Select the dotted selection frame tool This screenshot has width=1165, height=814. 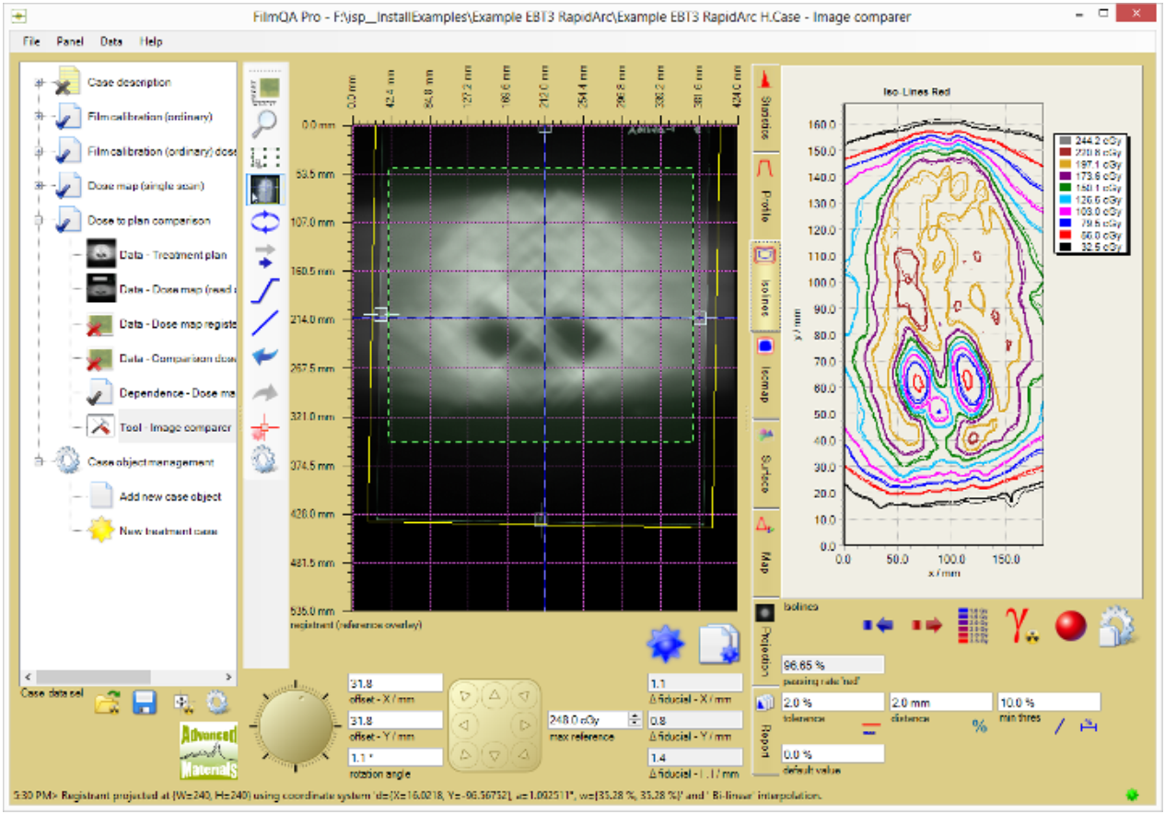(x=264, y=157)
